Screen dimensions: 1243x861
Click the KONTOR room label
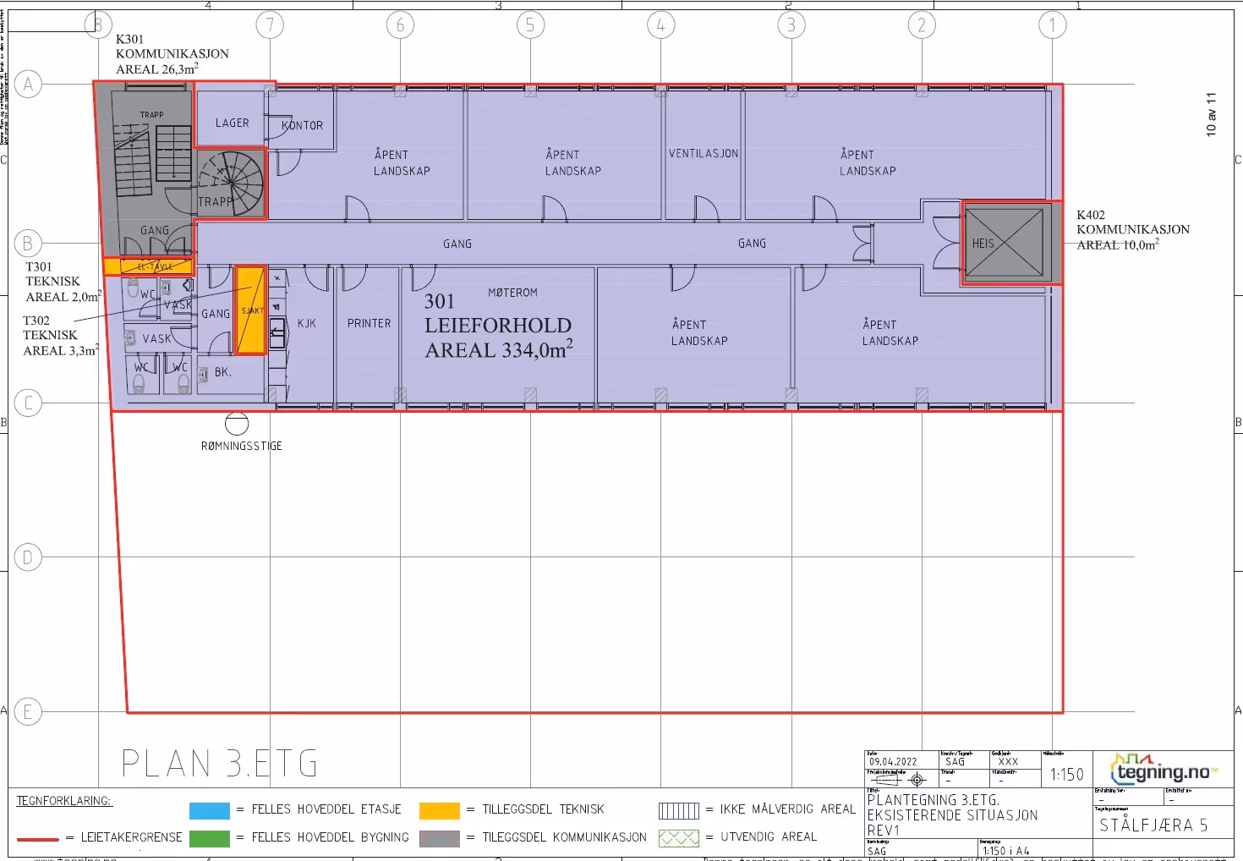pos(303,125)
